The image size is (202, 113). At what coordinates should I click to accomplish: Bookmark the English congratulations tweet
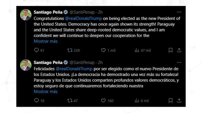(170, 50)
